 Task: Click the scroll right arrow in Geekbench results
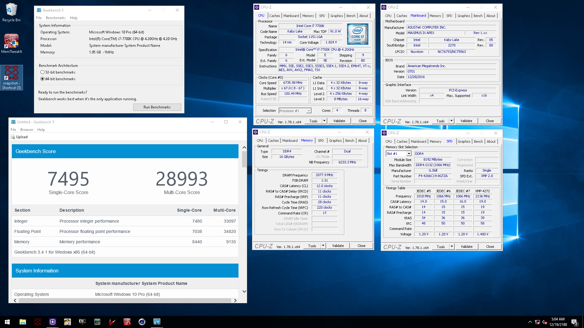click(x=235, y=300)
